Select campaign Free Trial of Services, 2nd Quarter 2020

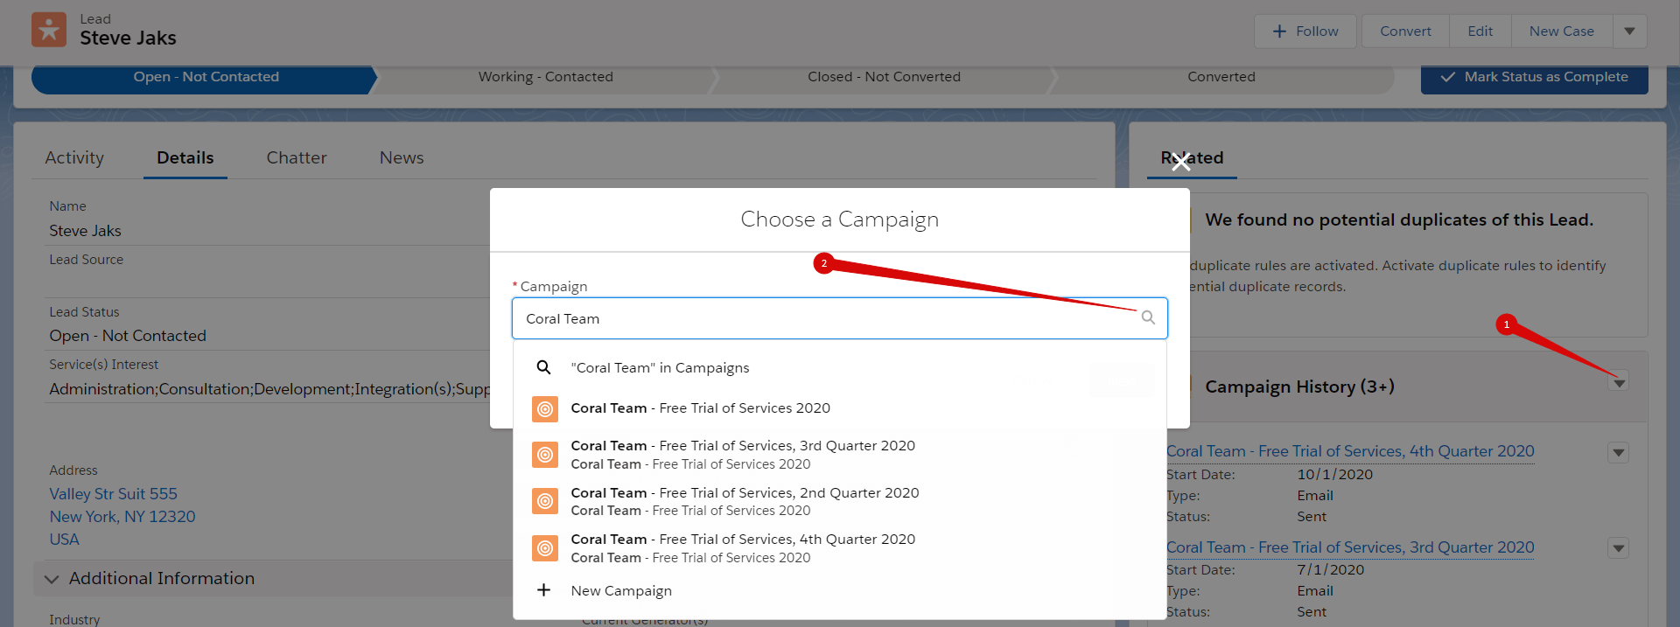pyautogui.click(x=839, y=501)
